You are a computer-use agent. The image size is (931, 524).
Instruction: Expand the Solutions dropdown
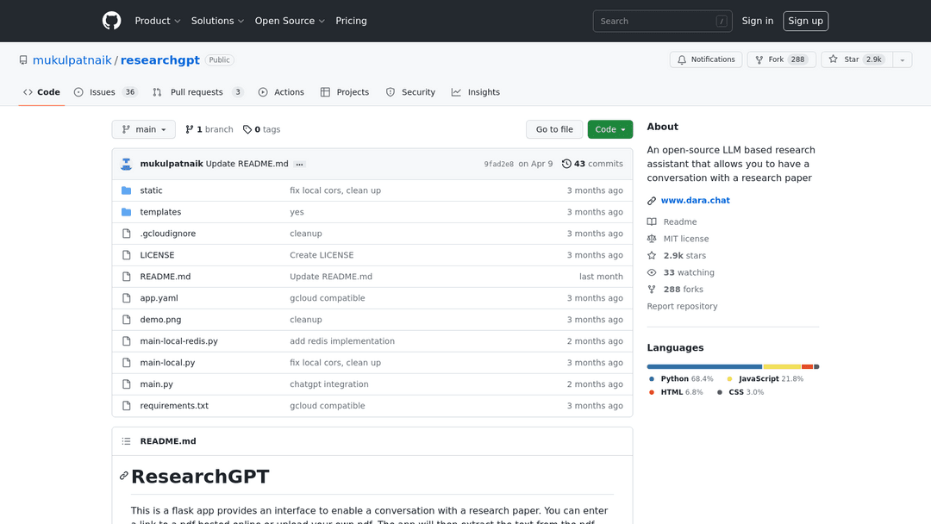217,21
